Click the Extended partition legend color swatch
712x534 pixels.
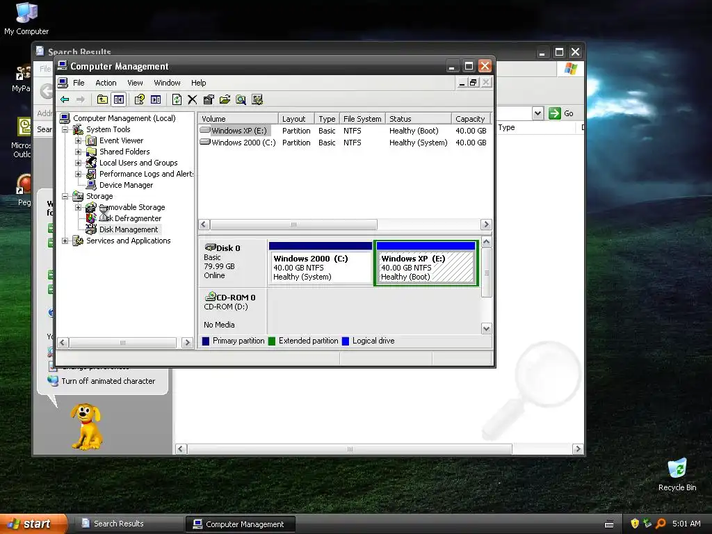272,341
